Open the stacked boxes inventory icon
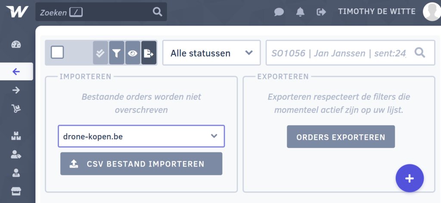This screenshot has height=203, width=441. (x=16, y=136)
